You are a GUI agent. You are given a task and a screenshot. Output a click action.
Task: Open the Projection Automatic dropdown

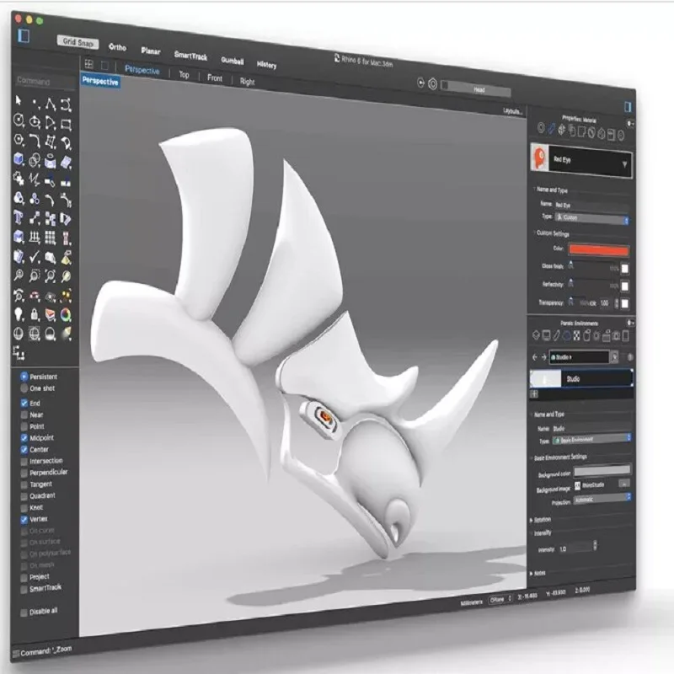(602, 499)
